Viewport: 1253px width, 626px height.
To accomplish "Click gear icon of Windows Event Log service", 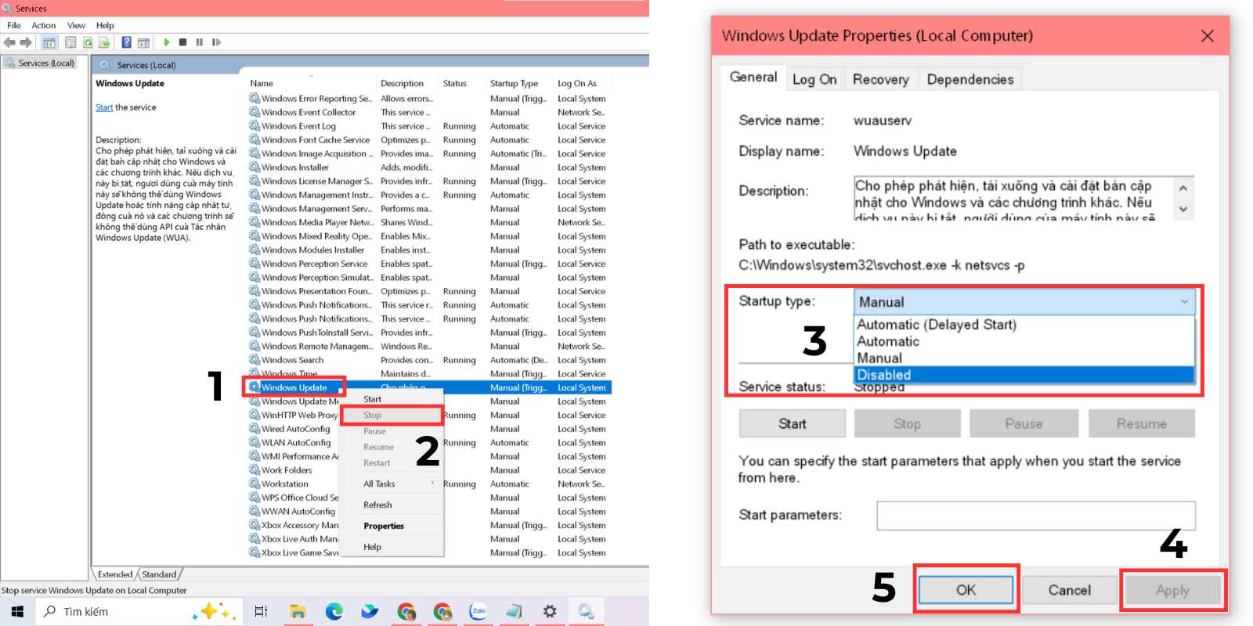I will 255,125.
